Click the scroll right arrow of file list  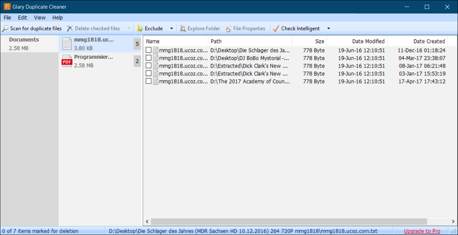coord(454,222)
